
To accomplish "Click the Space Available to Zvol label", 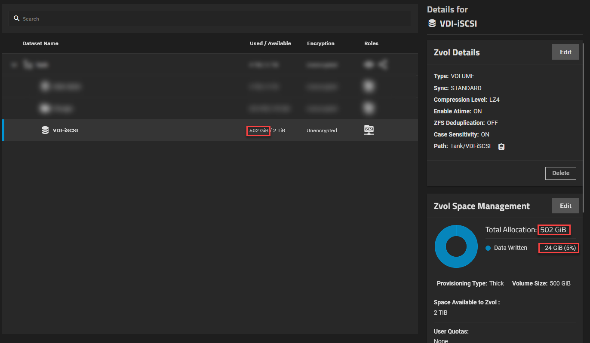I will [467, 302].
